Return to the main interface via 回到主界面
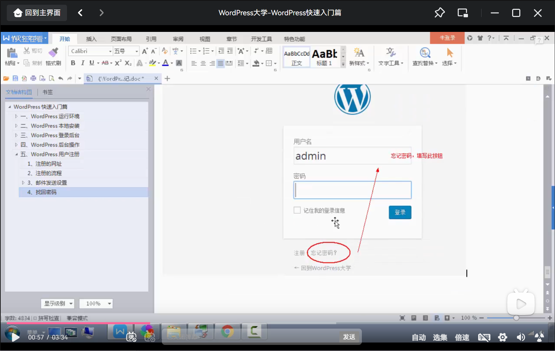The image size is (555, 351). point(37,13)
